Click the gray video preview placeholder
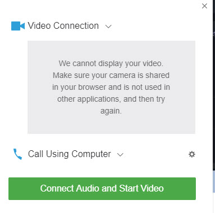215x213 pixels. pyautogui.click(x=111, y=87)
